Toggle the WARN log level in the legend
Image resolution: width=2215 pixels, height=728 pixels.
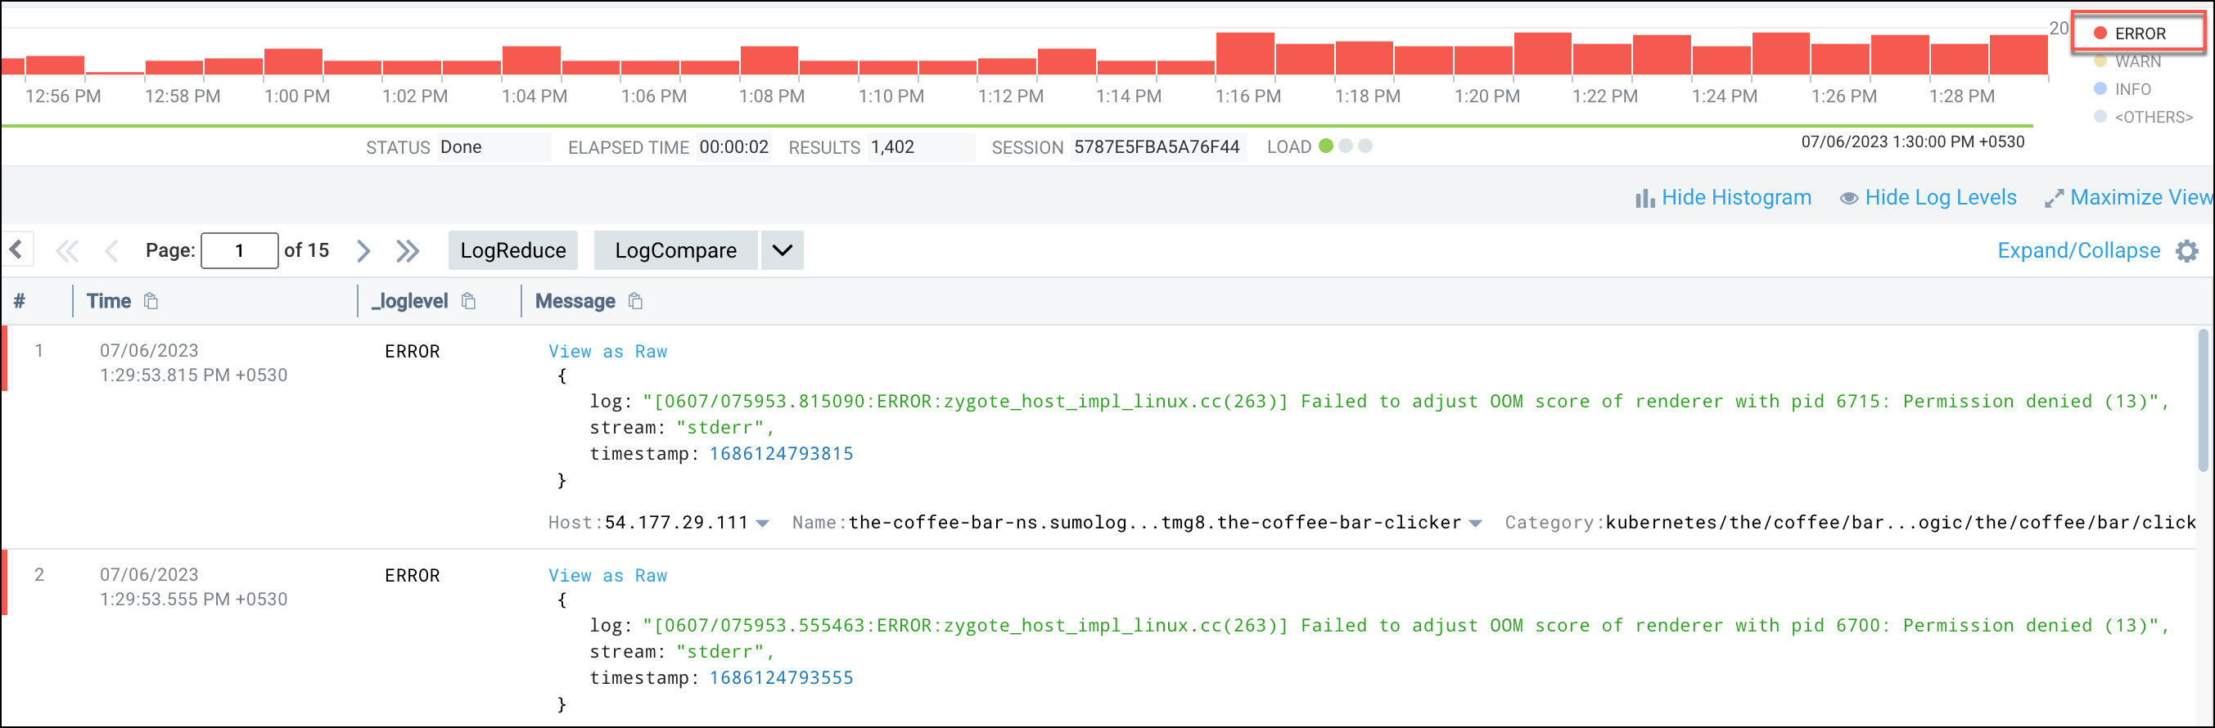click(2136, 62)
